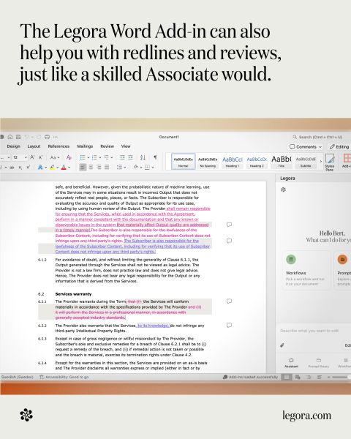Click the Accessibility: Good to go status

(64, 377)
